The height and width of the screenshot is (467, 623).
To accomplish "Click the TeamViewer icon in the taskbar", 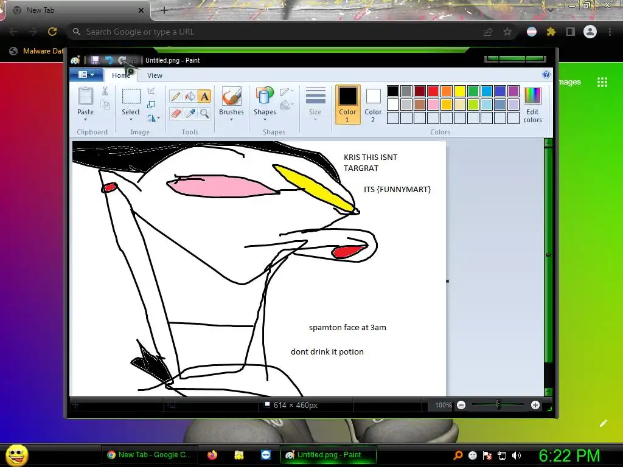I will point(266,455).
